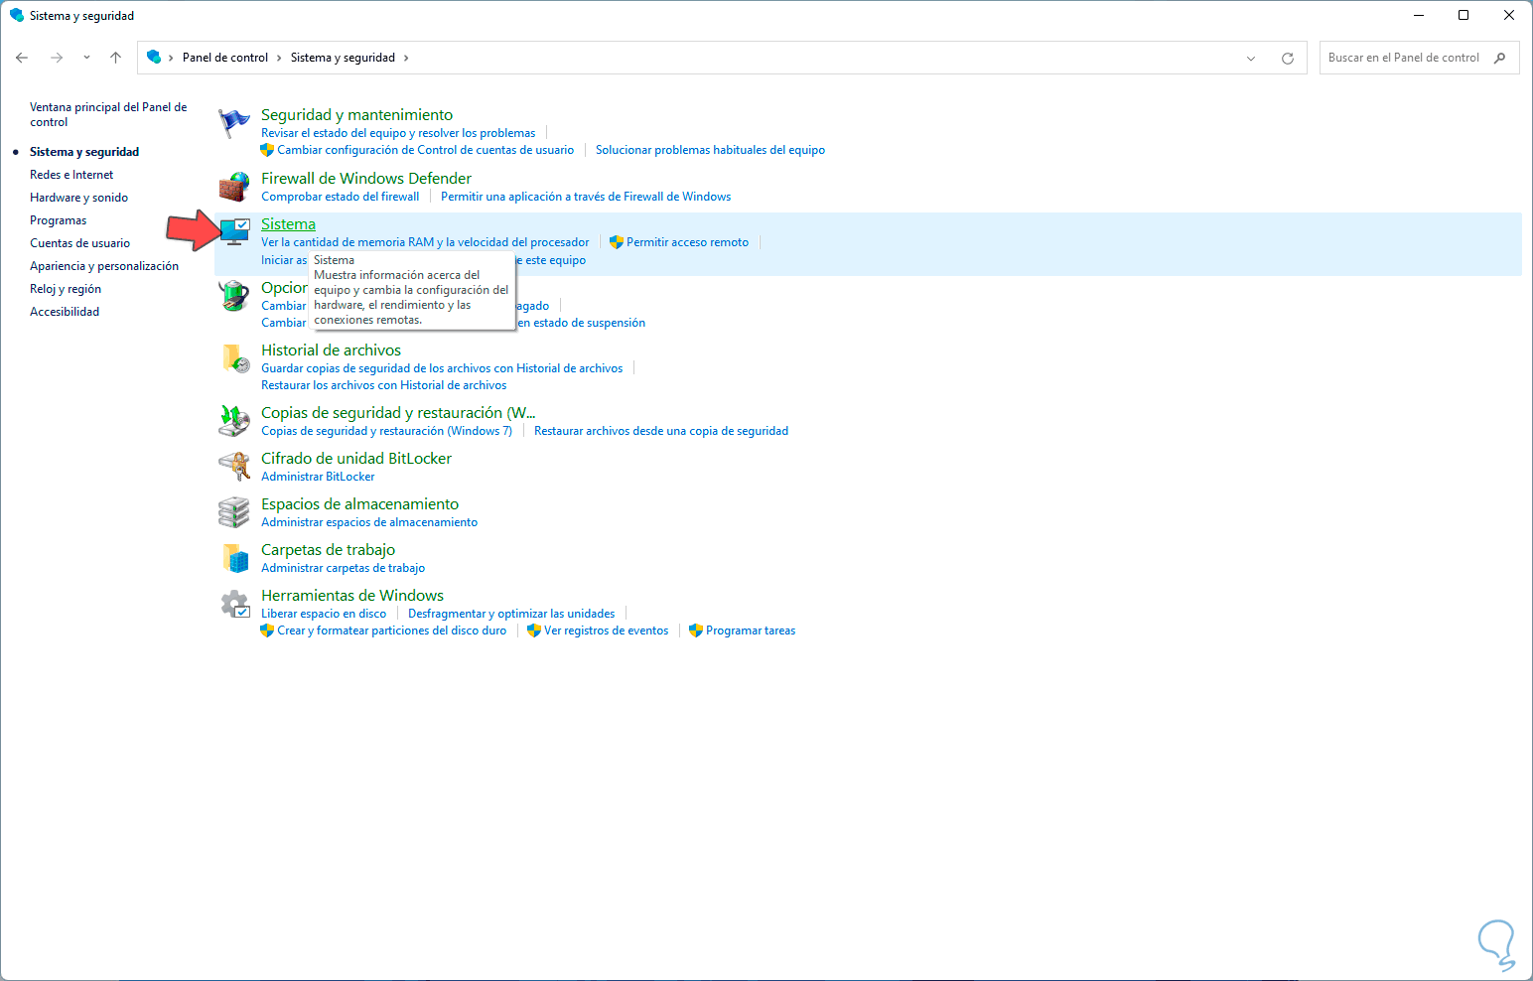Open Firewall de Windows Defender heading

click(366, 179)
